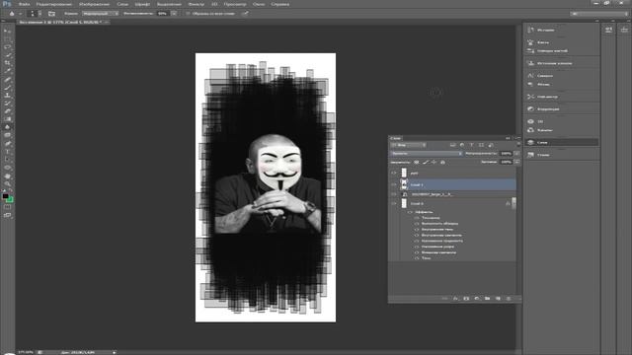The image size is (632, 355).
Task: Toggle visibility of the smart object layer
Action: click(394, 194)
